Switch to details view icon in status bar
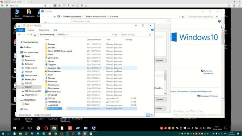This screenshot has width=242, height=136. pos(148,115)
